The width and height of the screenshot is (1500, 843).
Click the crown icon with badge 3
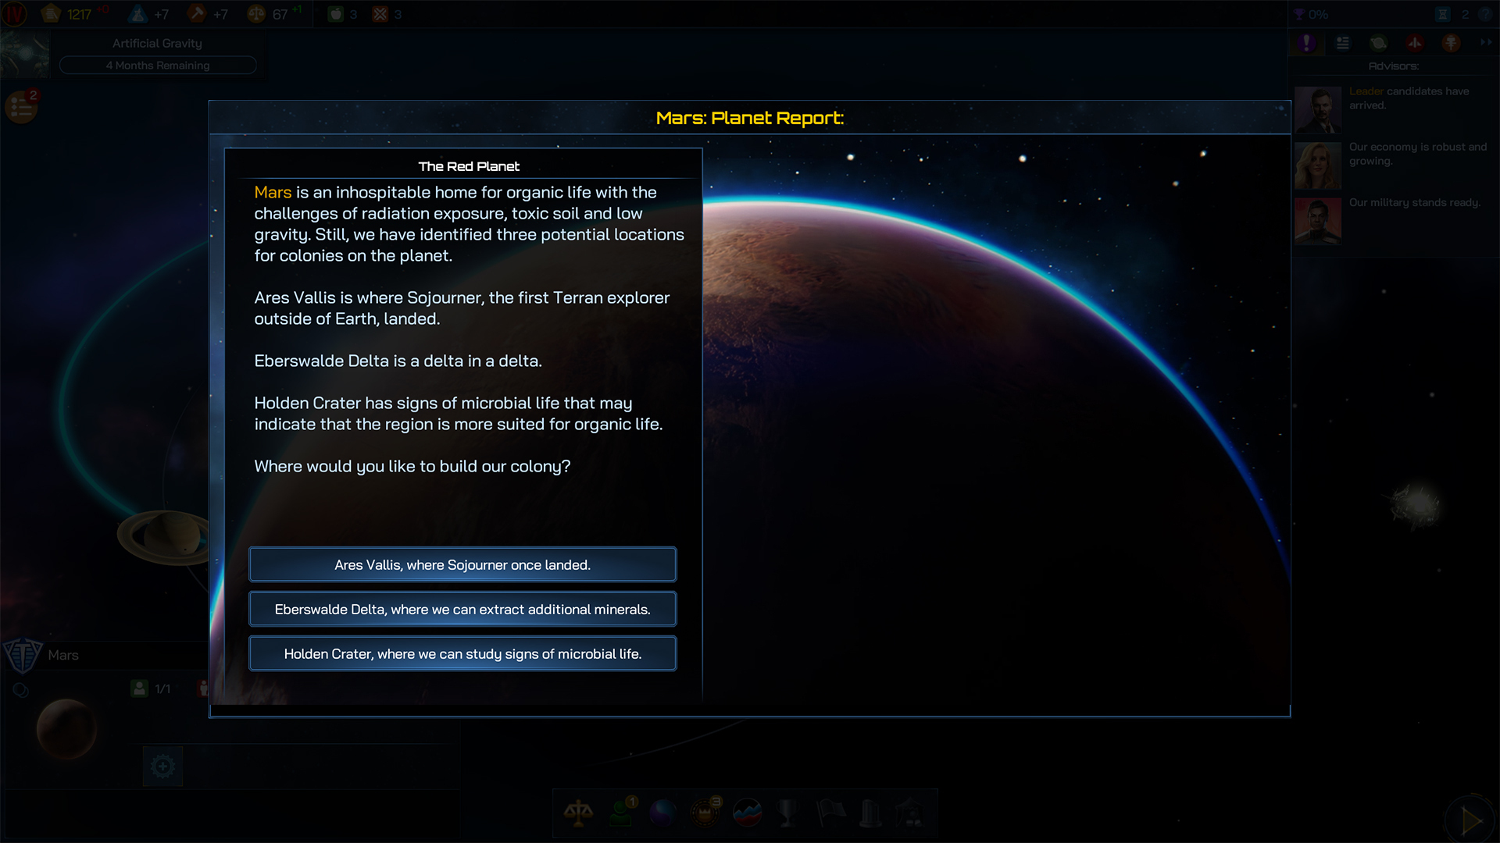coord(705,812)
